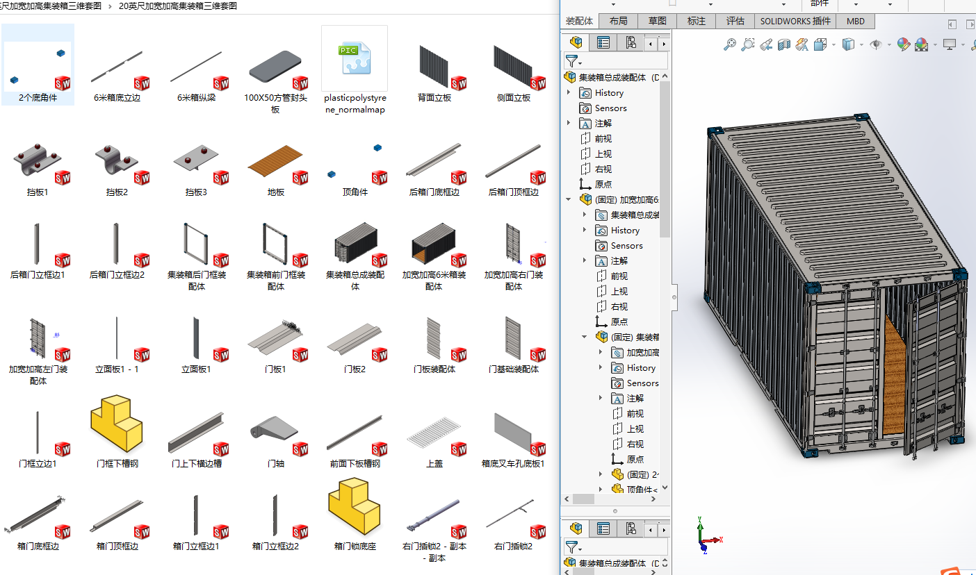This screenshot has width=976, height=575.
Task: Click the filter funnel in the lower split panel
Action: (572, 547)
